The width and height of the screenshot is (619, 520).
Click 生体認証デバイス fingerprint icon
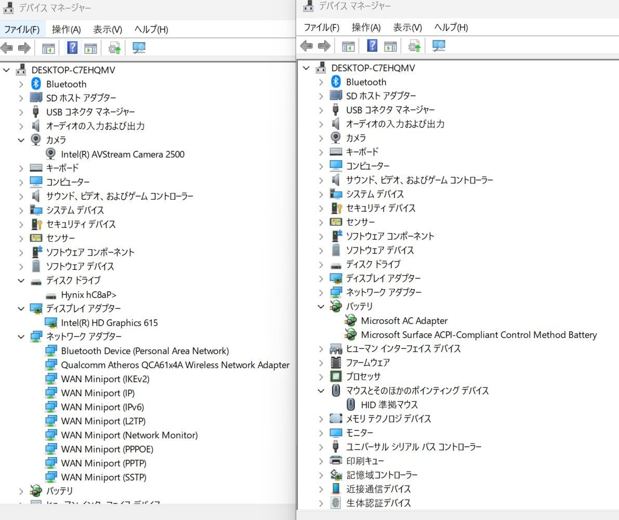336,503
